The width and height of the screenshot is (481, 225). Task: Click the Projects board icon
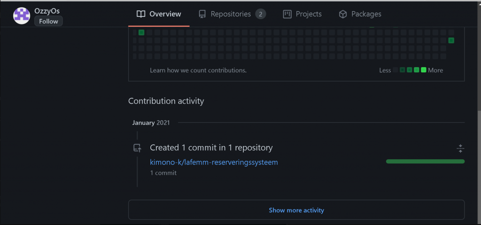[x=287, y=14]
